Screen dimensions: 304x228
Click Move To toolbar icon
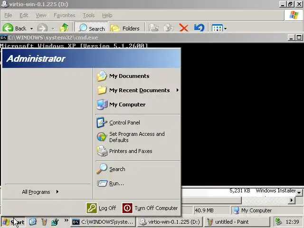153,28
